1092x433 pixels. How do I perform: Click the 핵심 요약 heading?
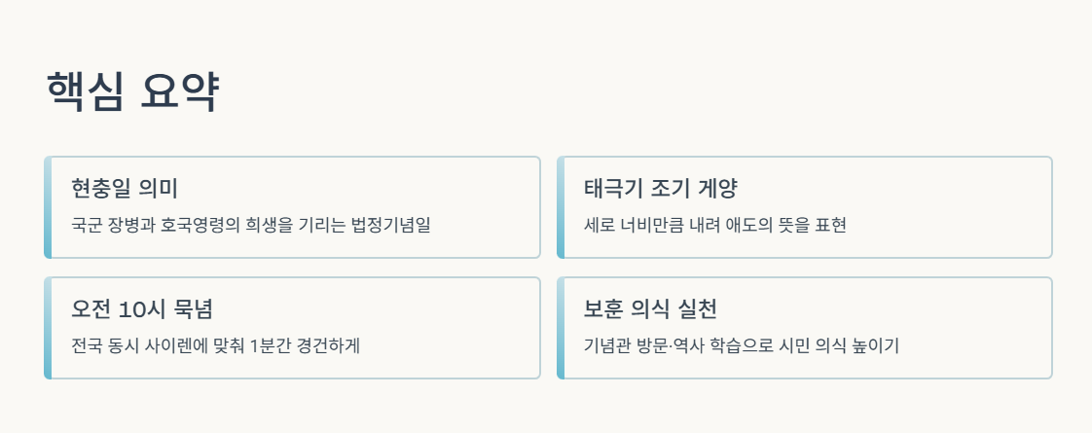[133, 91]
